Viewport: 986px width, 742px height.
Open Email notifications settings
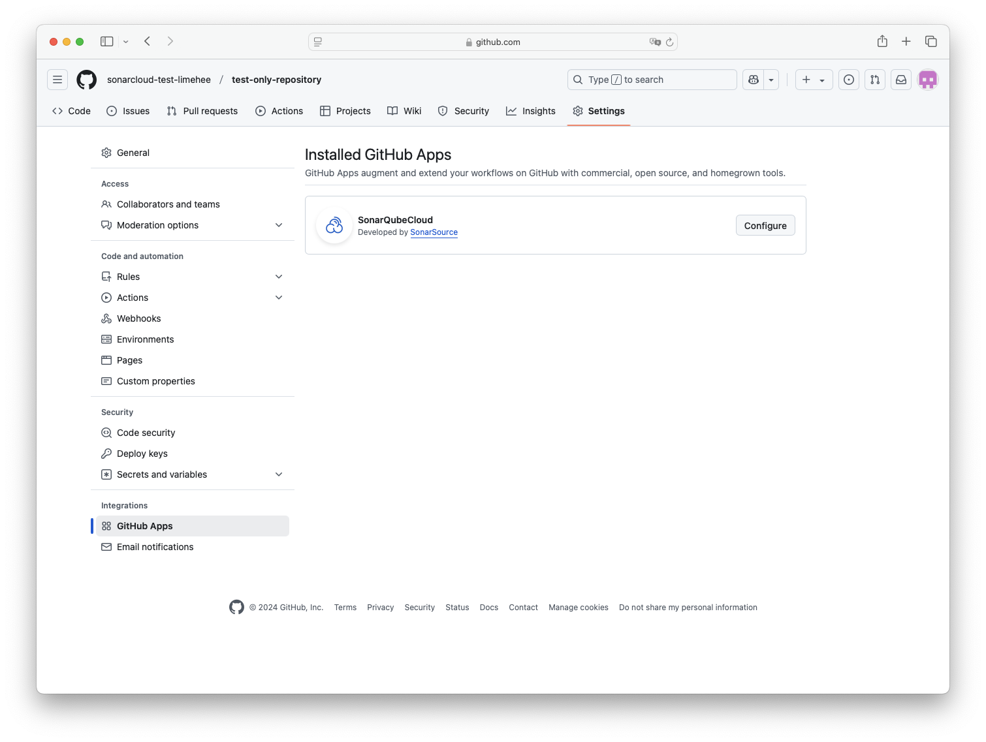tap(193, 547)
